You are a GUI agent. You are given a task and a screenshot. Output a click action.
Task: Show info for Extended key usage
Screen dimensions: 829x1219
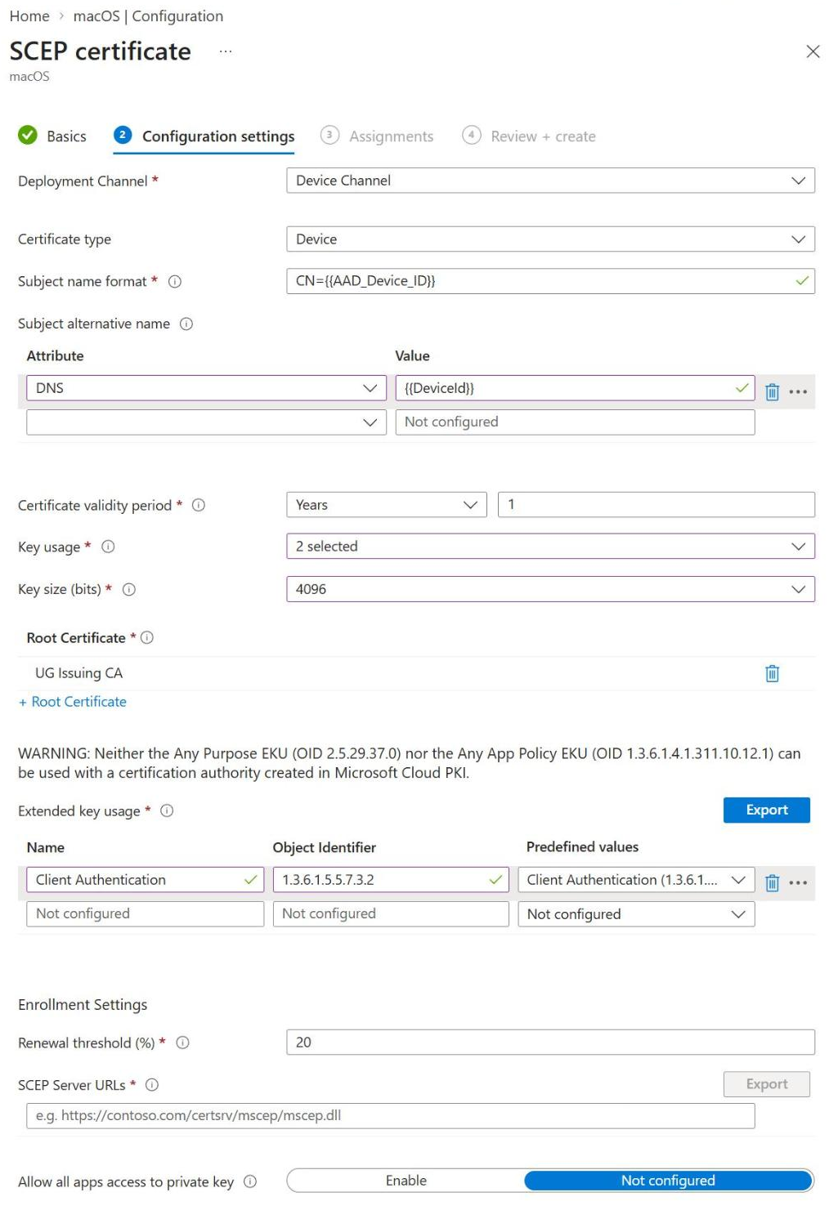[x=167, y=811]
